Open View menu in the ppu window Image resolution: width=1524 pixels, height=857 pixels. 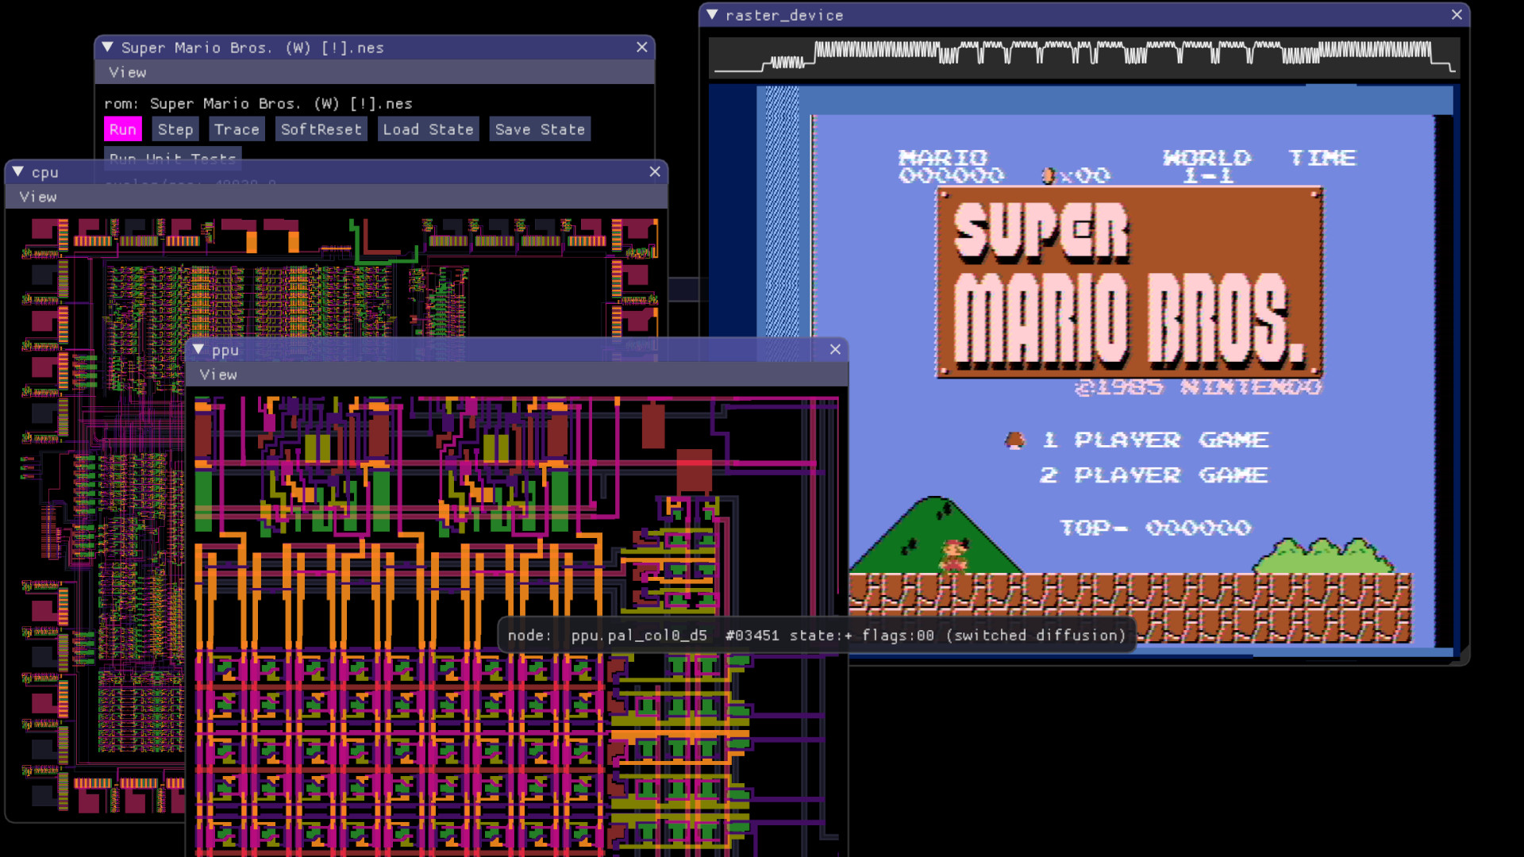pyautogui.click(x=218, y=375)
